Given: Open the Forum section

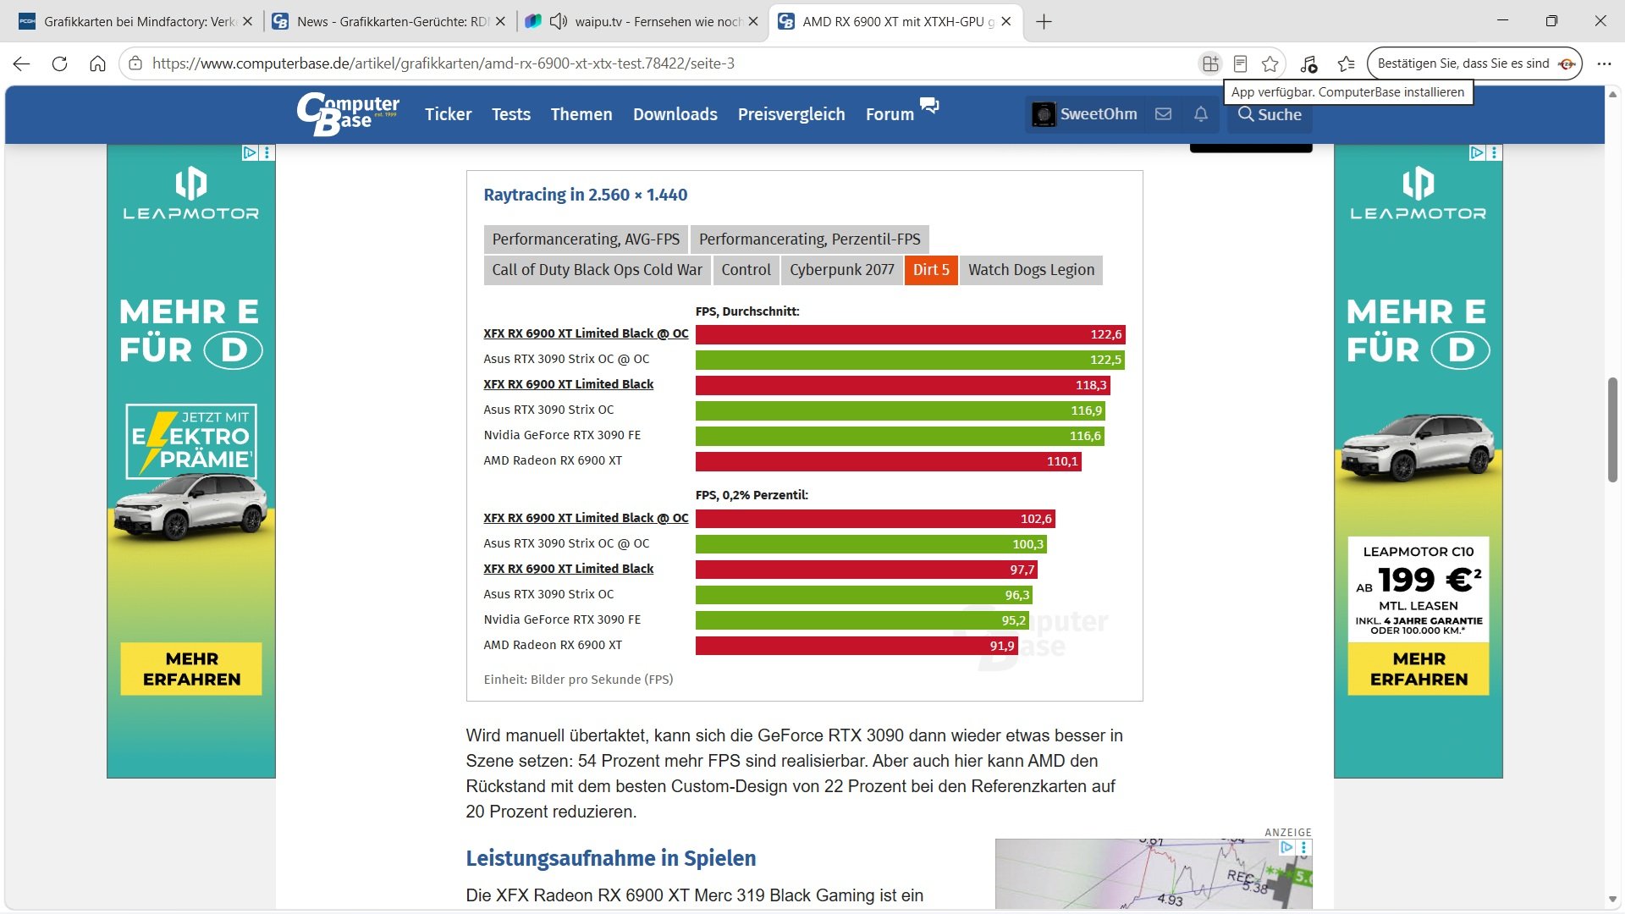Looking at the screenshot, I should tap(890, 114).
